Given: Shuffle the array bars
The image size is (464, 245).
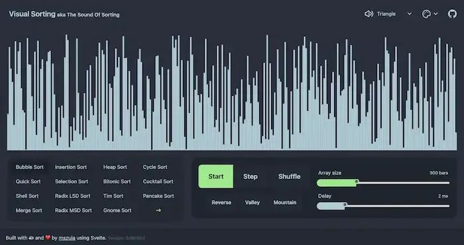Looking at the screenshot, I should click(x=289, y=176).
